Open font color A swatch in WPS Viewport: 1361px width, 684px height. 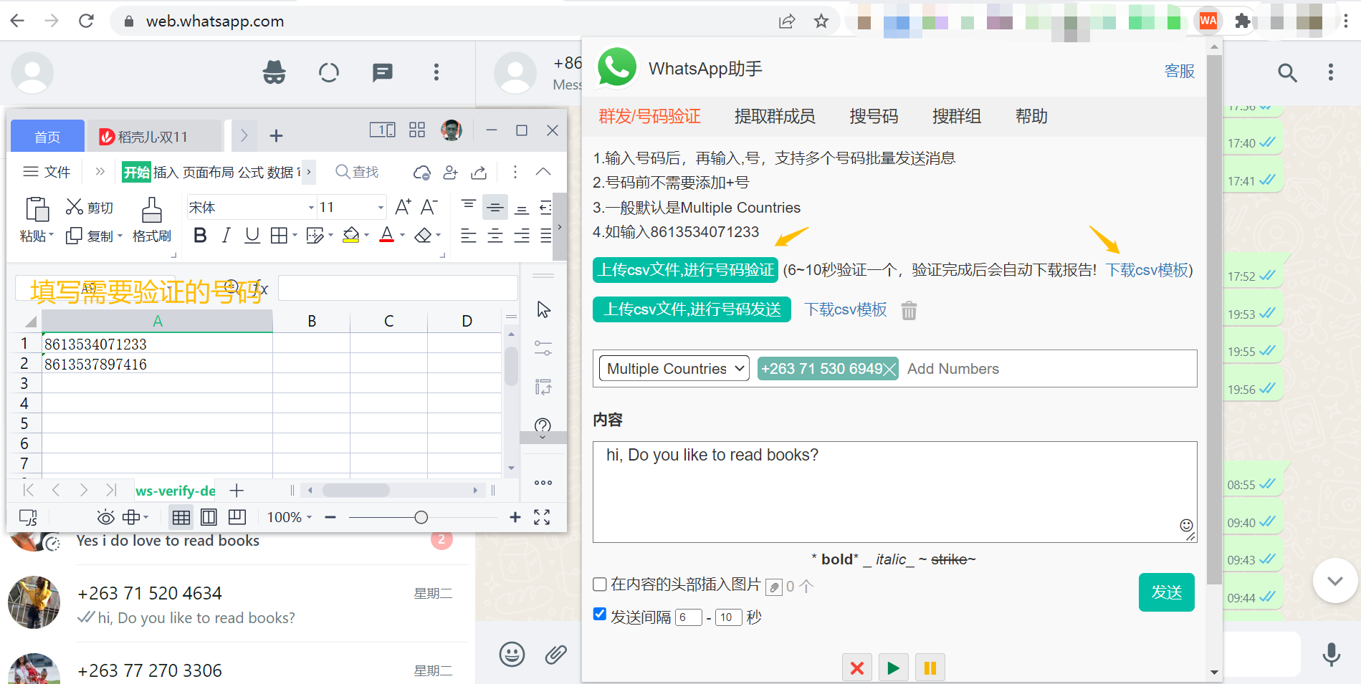(386, 235)
